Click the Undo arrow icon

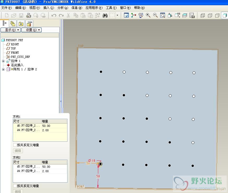(54, 15)
